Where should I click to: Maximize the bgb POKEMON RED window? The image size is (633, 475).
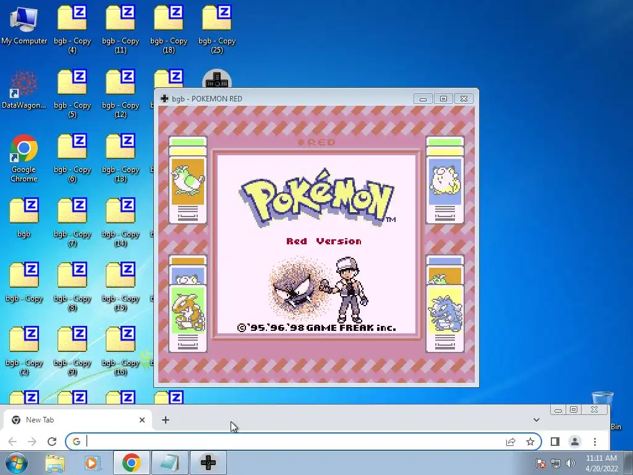tap(443, 99)
